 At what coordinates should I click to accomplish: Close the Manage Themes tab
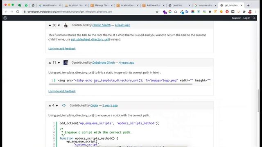click(112, 5)
